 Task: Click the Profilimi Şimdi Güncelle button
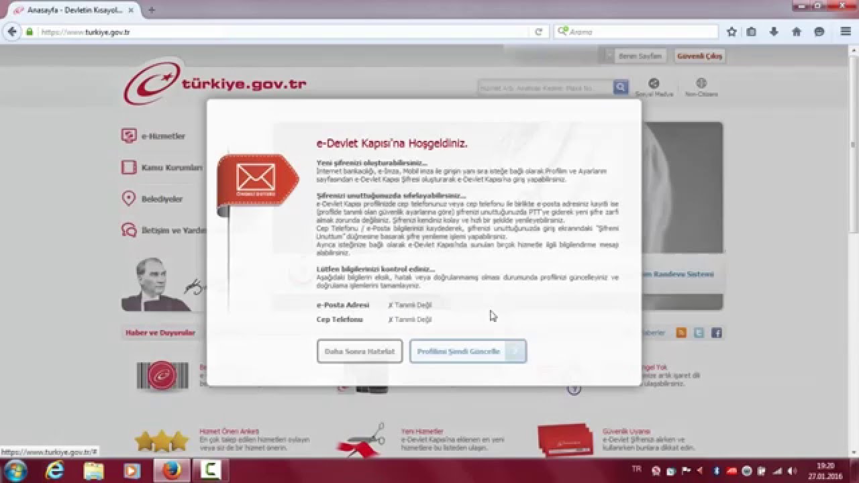468,352
